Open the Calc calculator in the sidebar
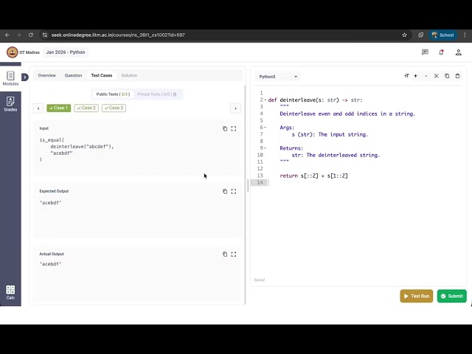Image resolution: width=472 pixels, height=354 pixels. point(10,293)
